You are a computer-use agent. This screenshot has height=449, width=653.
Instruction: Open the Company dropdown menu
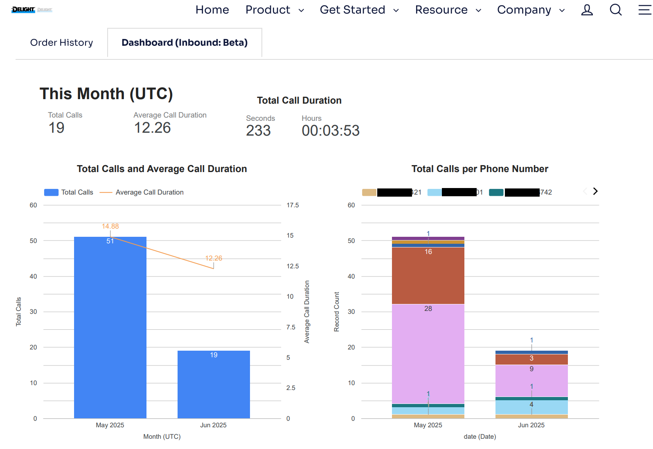(x=531, y=10)
